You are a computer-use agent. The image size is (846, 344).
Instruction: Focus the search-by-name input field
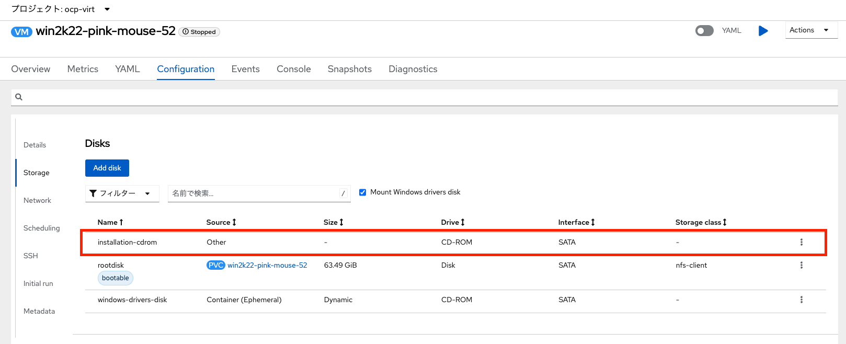click(x=254, y=193)
